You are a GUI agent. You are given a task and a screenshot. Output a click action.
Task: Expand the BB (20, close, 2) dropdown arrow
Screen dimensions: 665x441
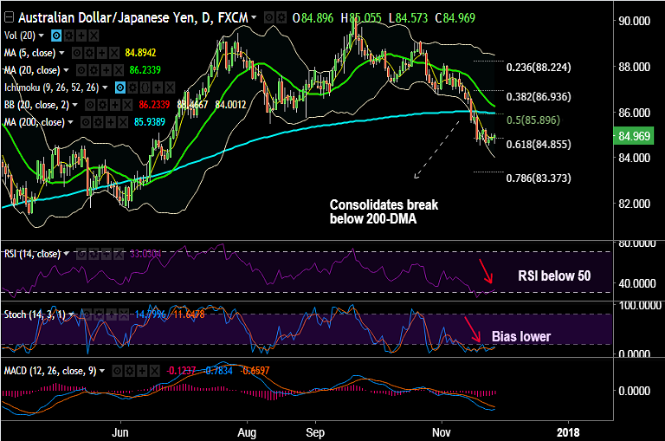point(74,105)
